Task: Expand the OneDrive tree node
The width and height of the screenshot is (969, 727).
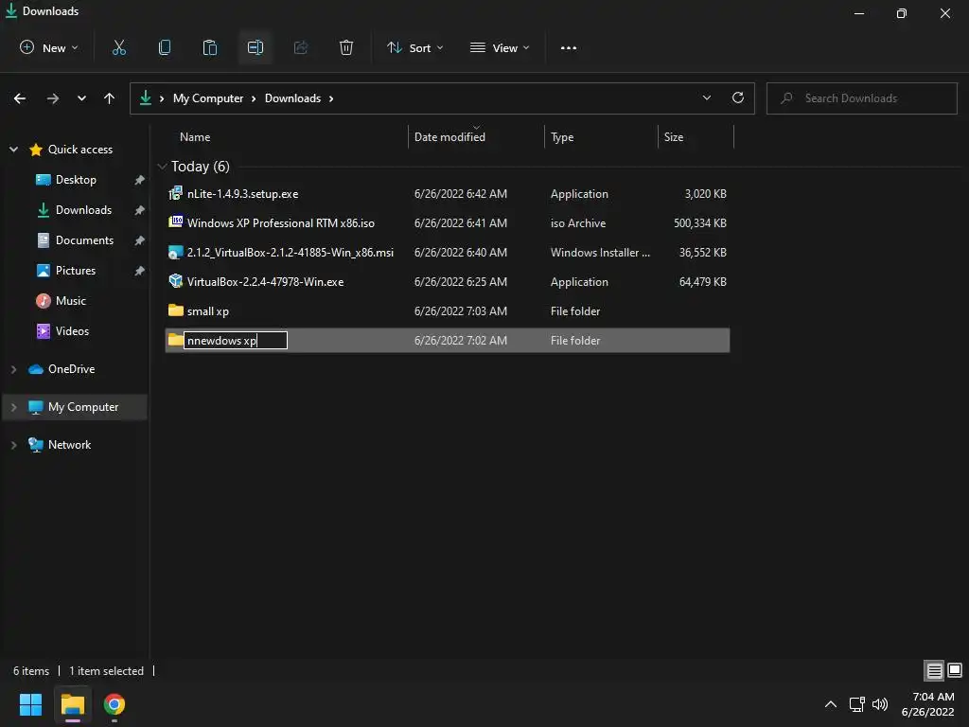Action: point(13,369)
